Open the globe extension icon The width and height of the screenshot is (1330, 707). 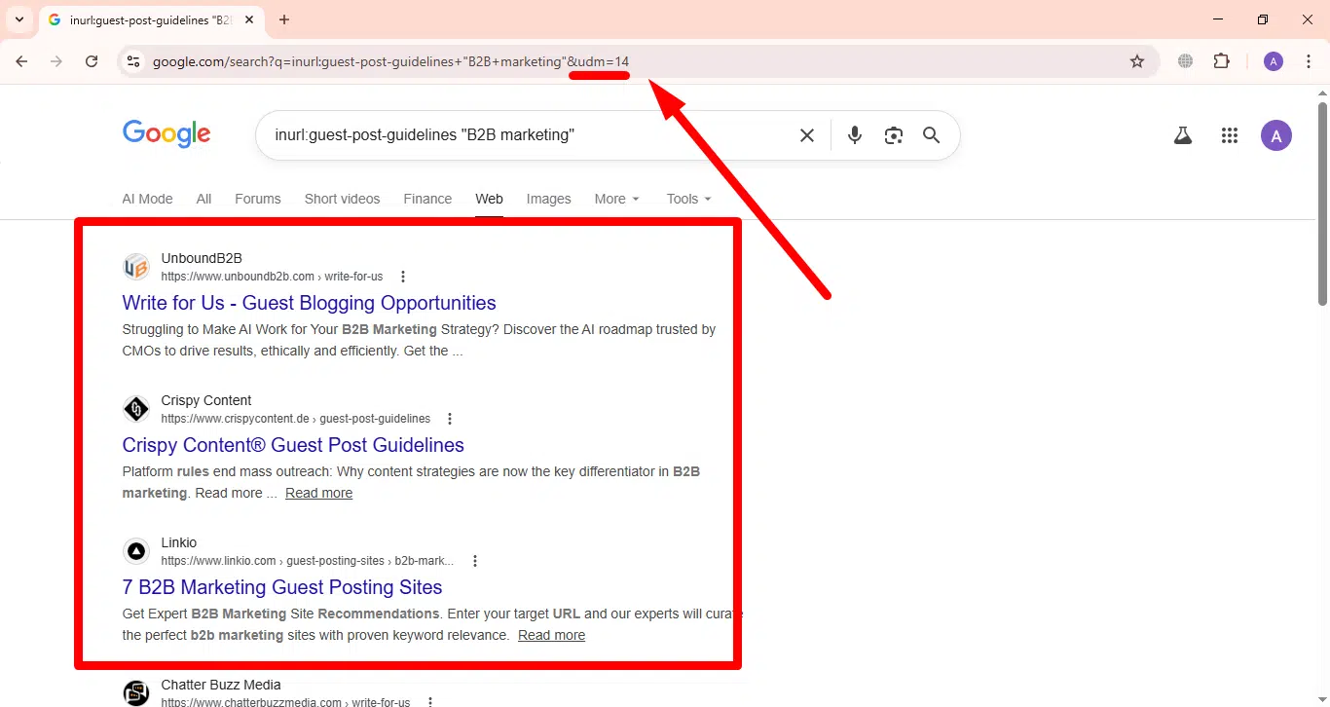click(x=1185, y=61)
